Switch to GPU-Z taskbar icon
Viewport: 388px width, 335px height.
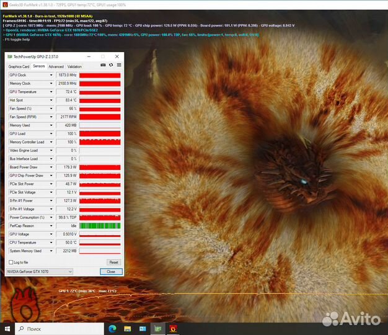(158, 329)
